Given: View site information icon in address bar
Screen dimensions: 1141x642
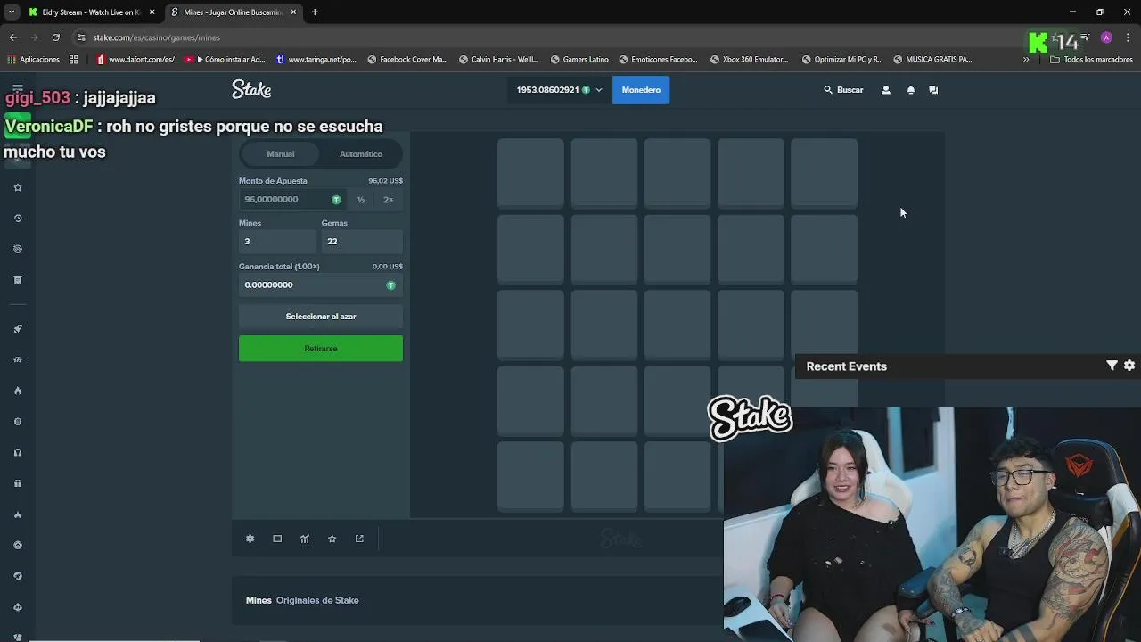Looking at the screenshot, I should pos(81,37).
